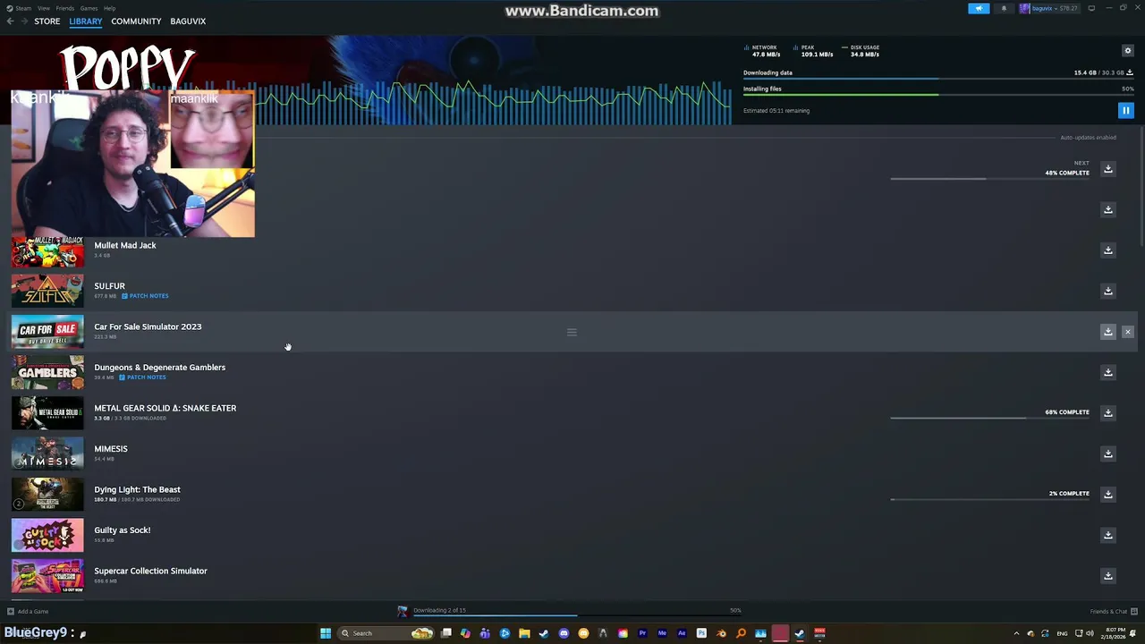The height and width of the screenshot is (644, 1145).
Task: Open Premiere Pro from taskbar
Action: 643,633
